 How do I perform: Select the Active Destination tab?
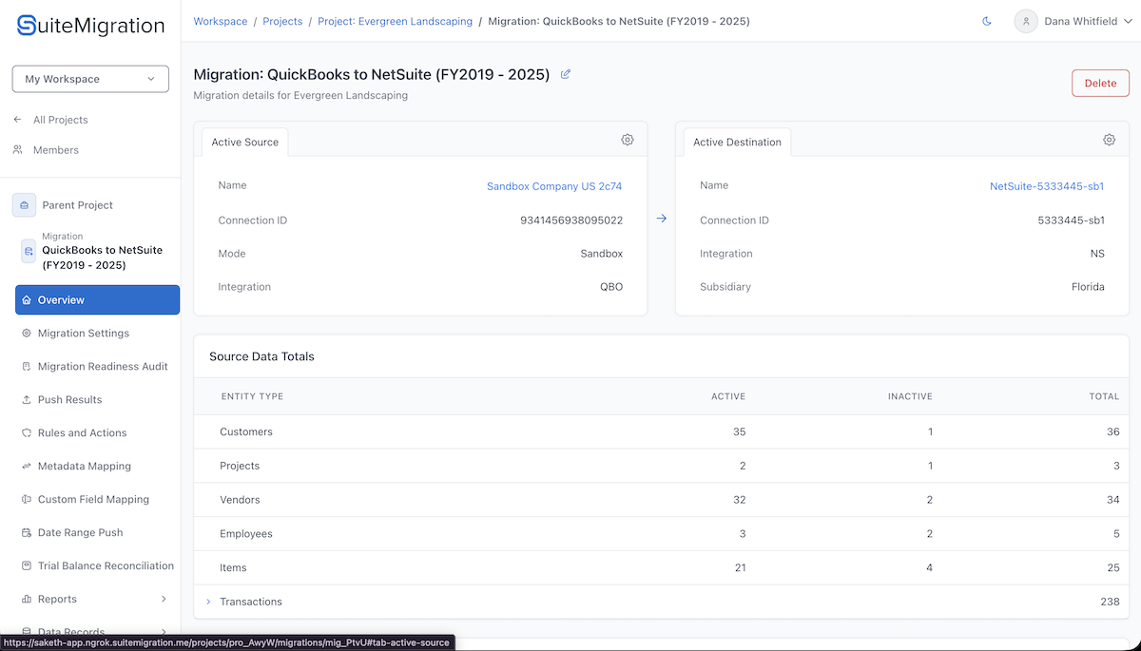[x=737, y=143]
